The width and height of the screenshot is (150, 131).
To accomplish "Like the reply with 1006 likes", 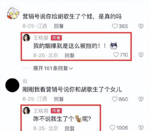I will click(x=112, y=128).
